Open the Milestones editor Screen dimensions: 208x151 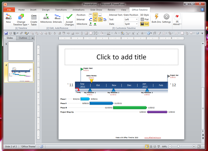(x=46, y=18)
